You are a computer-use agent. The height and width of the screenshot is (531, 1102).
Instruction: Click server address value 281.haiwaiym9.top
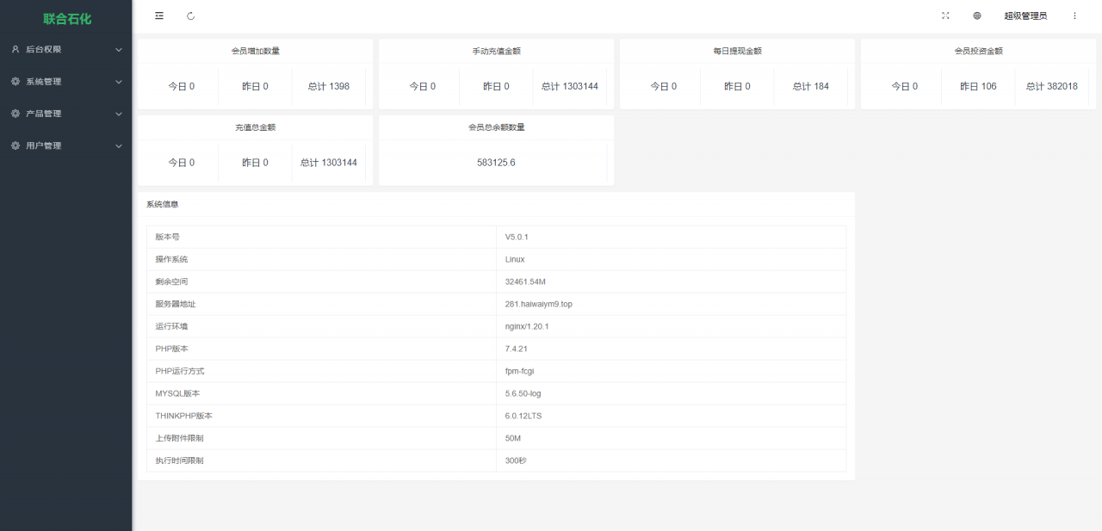538,304
